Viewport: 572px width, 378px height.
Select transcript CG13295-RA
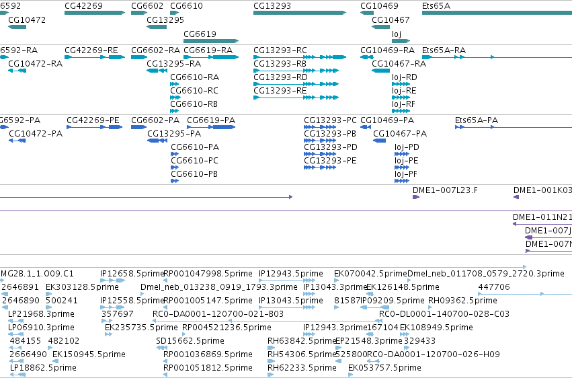(x=157, y=71)
